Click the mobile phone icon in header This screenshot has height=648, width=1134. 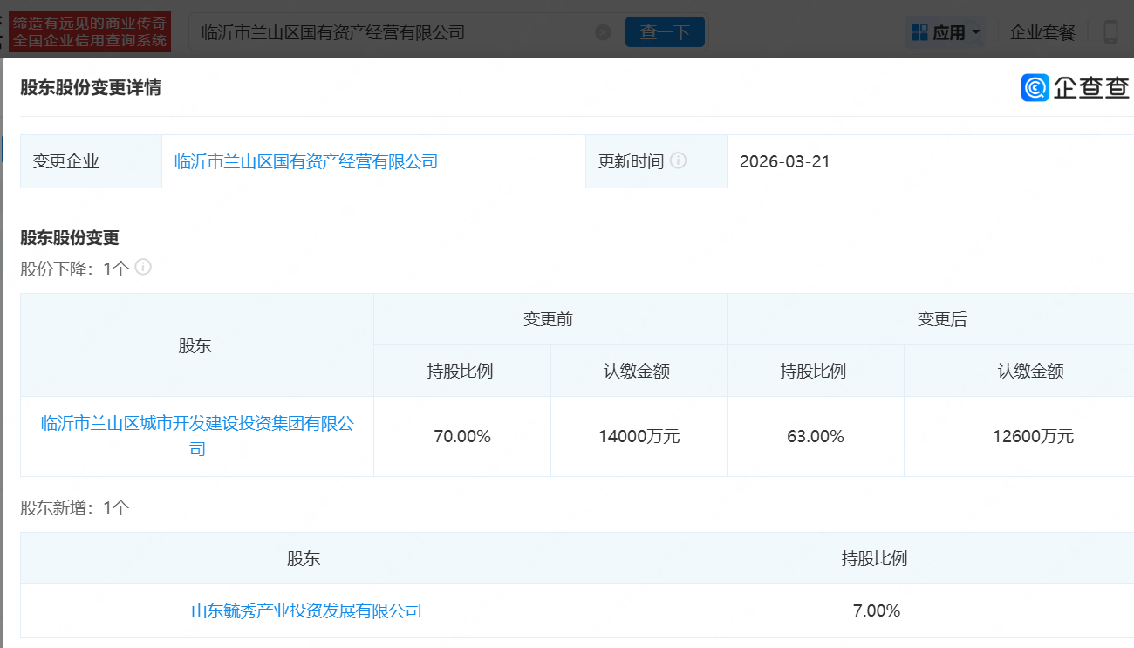point(1110,32)
